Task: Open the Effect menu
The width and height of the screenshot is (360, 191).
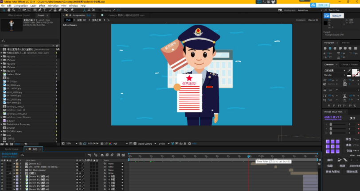Action: tap(42, 5)
